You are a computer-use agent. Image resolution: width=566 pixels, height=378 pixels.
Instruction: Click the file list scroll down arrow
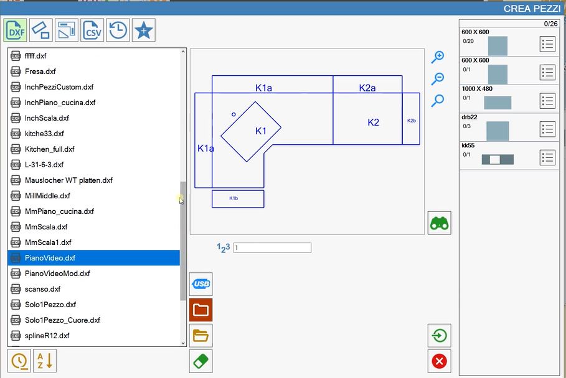click(182, 343)
